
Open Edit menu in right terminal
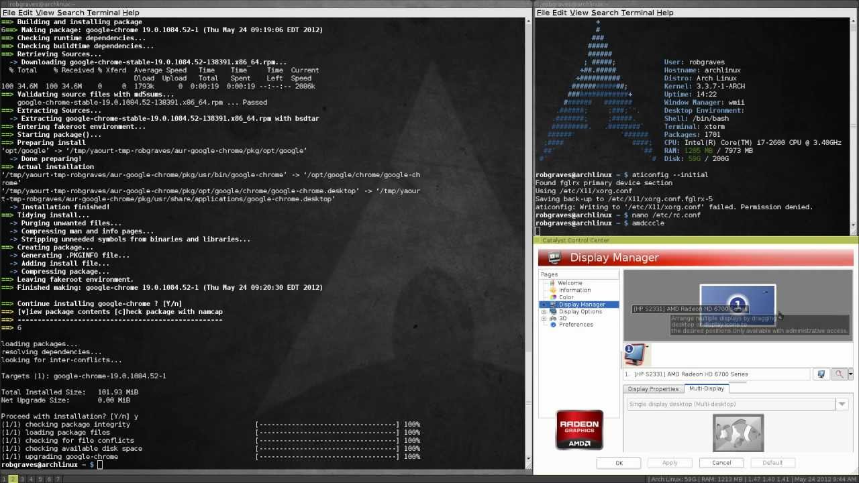pyautogui.click(x=560, y=13)
